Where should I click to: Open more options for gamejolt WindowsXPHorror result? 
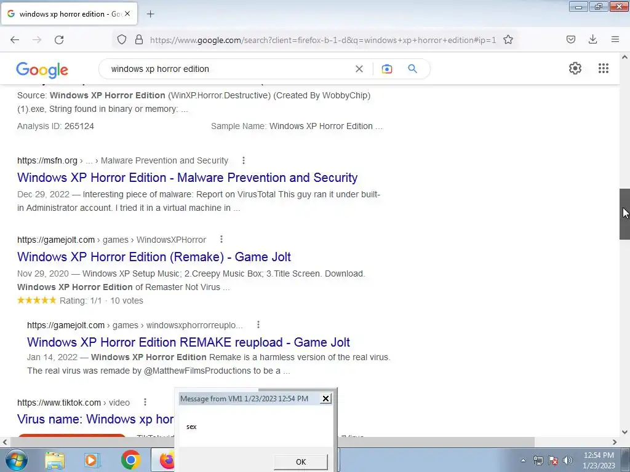click(221, 240)
